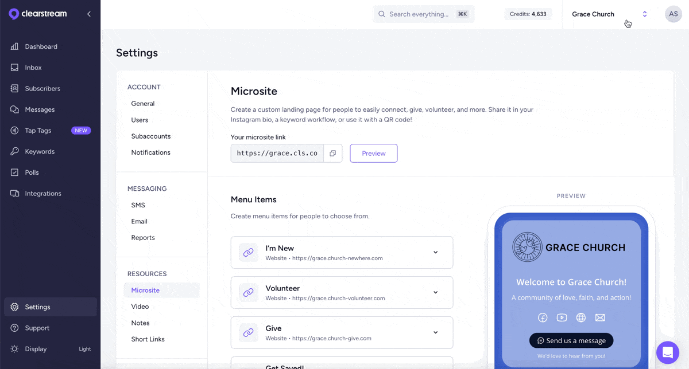The image size is (689, 369).
Task: Click the globe website icon in preview
Action: click(x=581, y=317)
